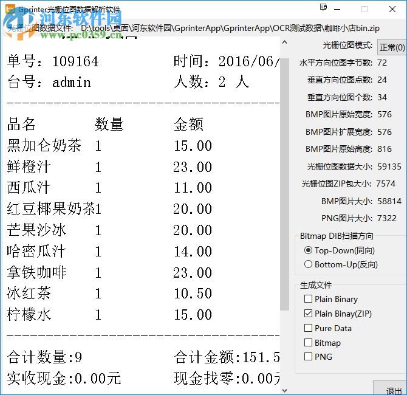Click the 冰红茶 item in receipt
The height and width of the screenshot is (395, 407).
click(29, 293)
